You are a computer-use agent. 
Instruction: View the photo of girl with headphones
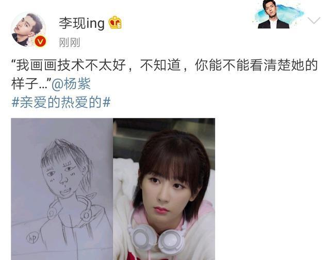(164, 189)
